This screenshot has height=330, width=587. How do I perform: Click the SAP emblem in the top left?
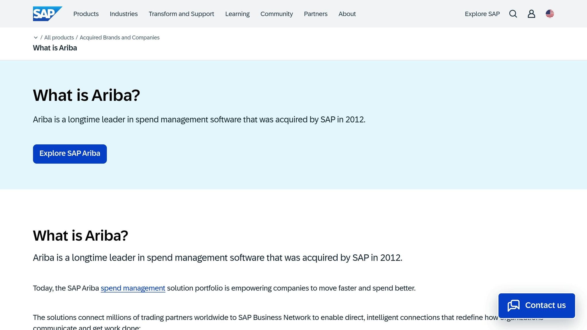click(47, 13)
